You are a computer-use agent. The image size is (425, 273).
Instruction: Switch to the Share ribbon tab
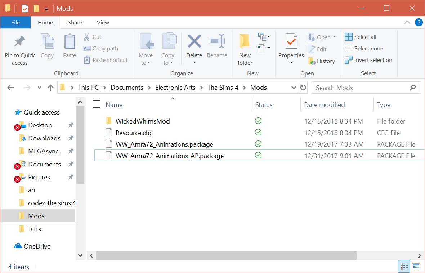point(75,22)
